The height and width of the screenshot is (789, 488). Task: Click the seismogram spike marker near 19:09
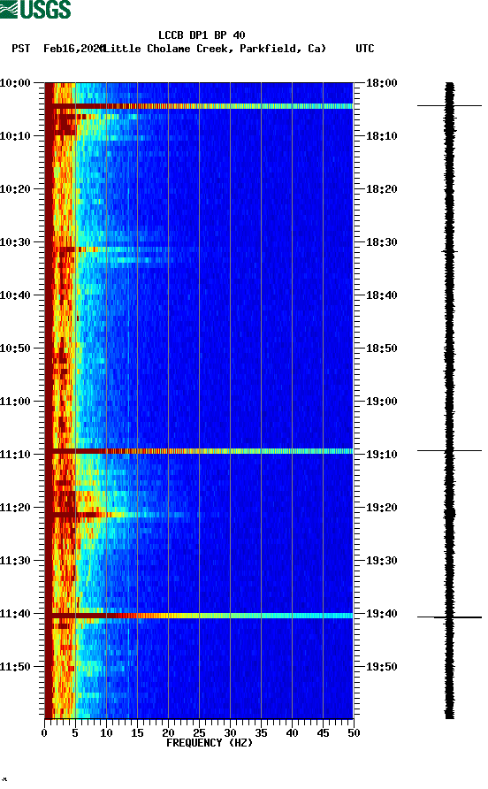click(449, 451)
